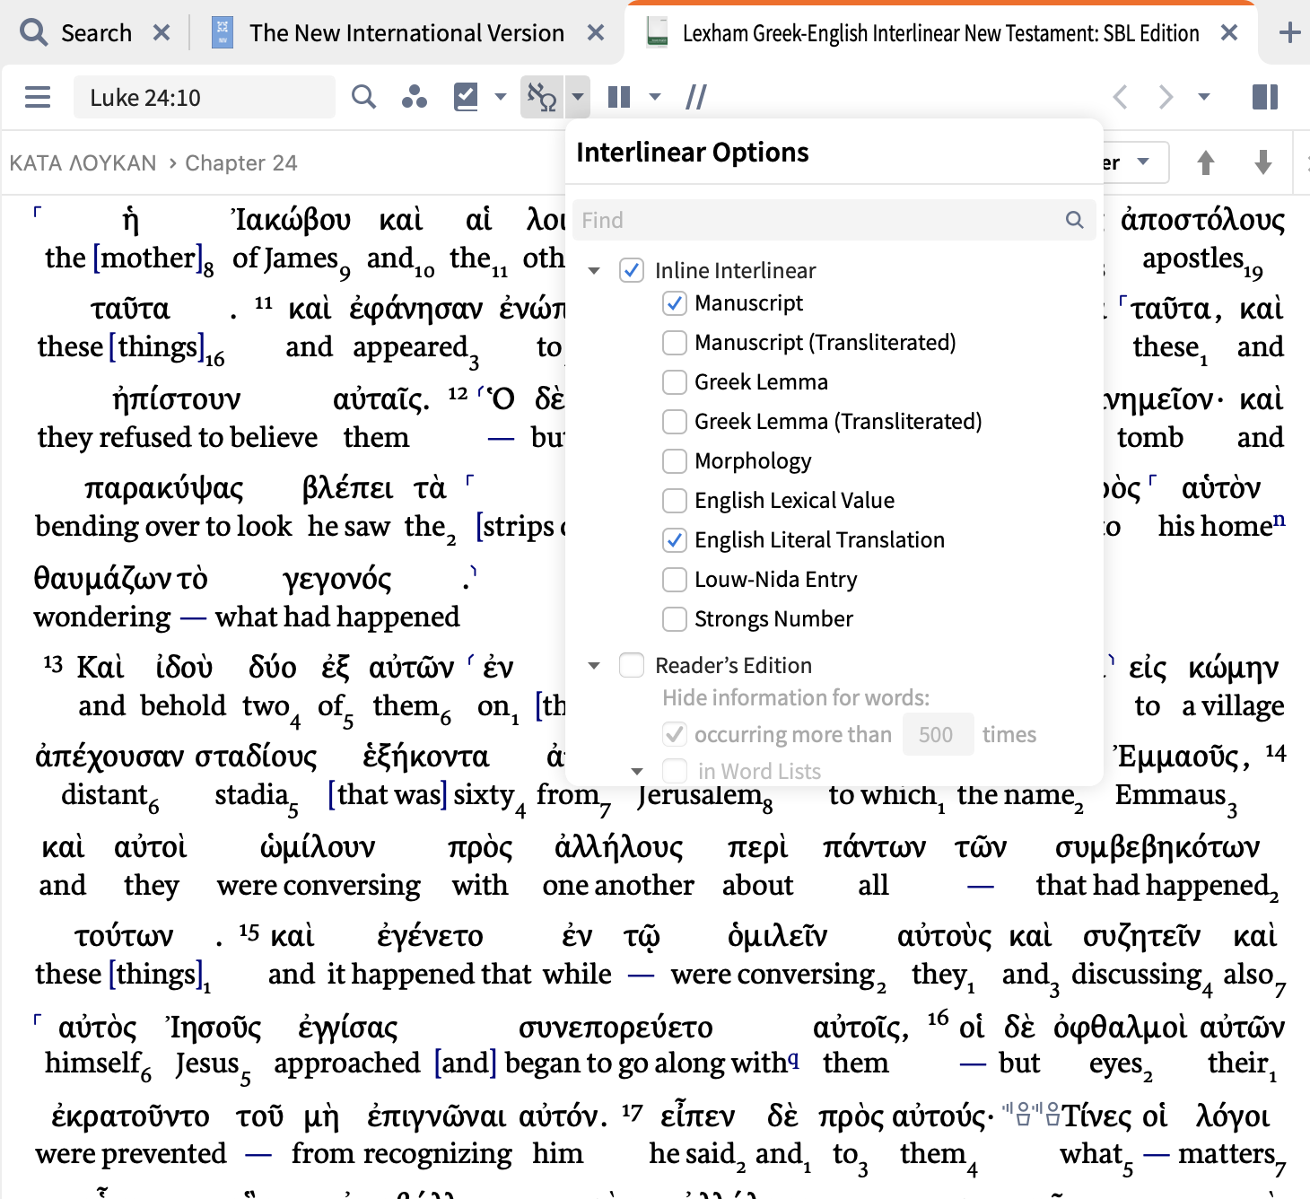Open the navigation history dropdown arrow
The width and height of the screenshot is (1310, 1199).
(x=1204, y=97)
